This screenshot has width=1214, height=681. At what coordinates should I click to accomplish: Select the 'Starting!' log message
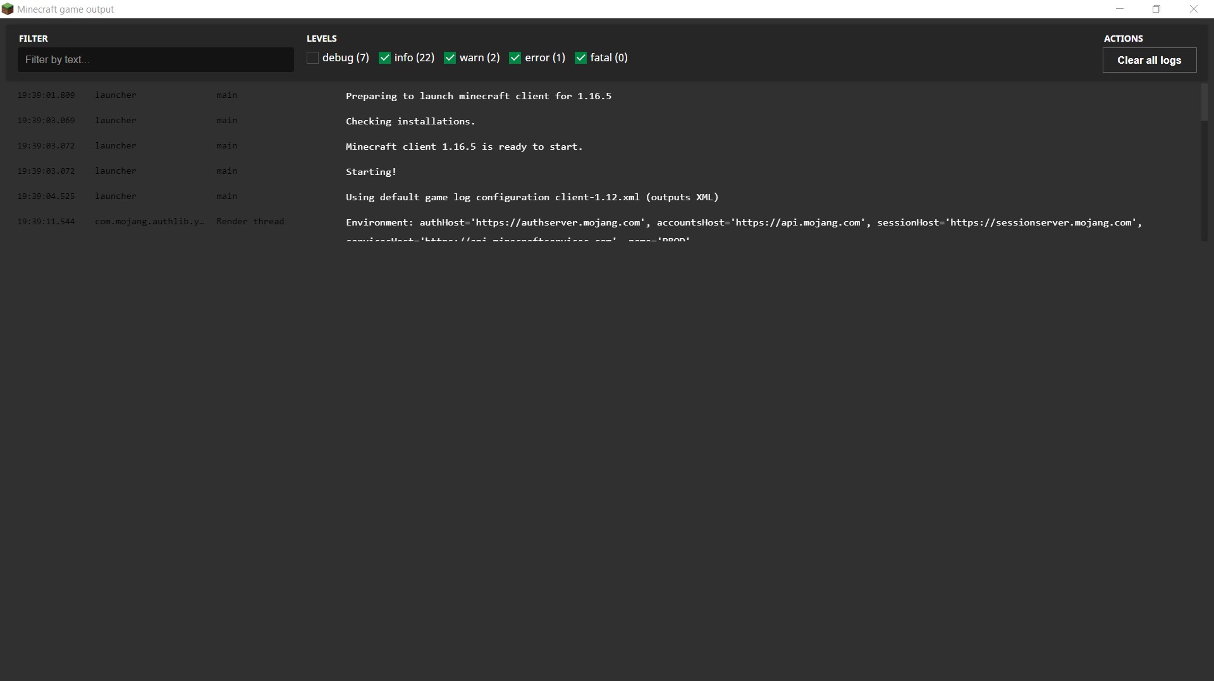pyautogui.click(x=371, y=172)
